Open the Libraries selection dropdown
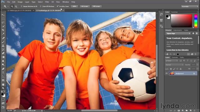Screen dimensions: 200x112 [178, 33]
